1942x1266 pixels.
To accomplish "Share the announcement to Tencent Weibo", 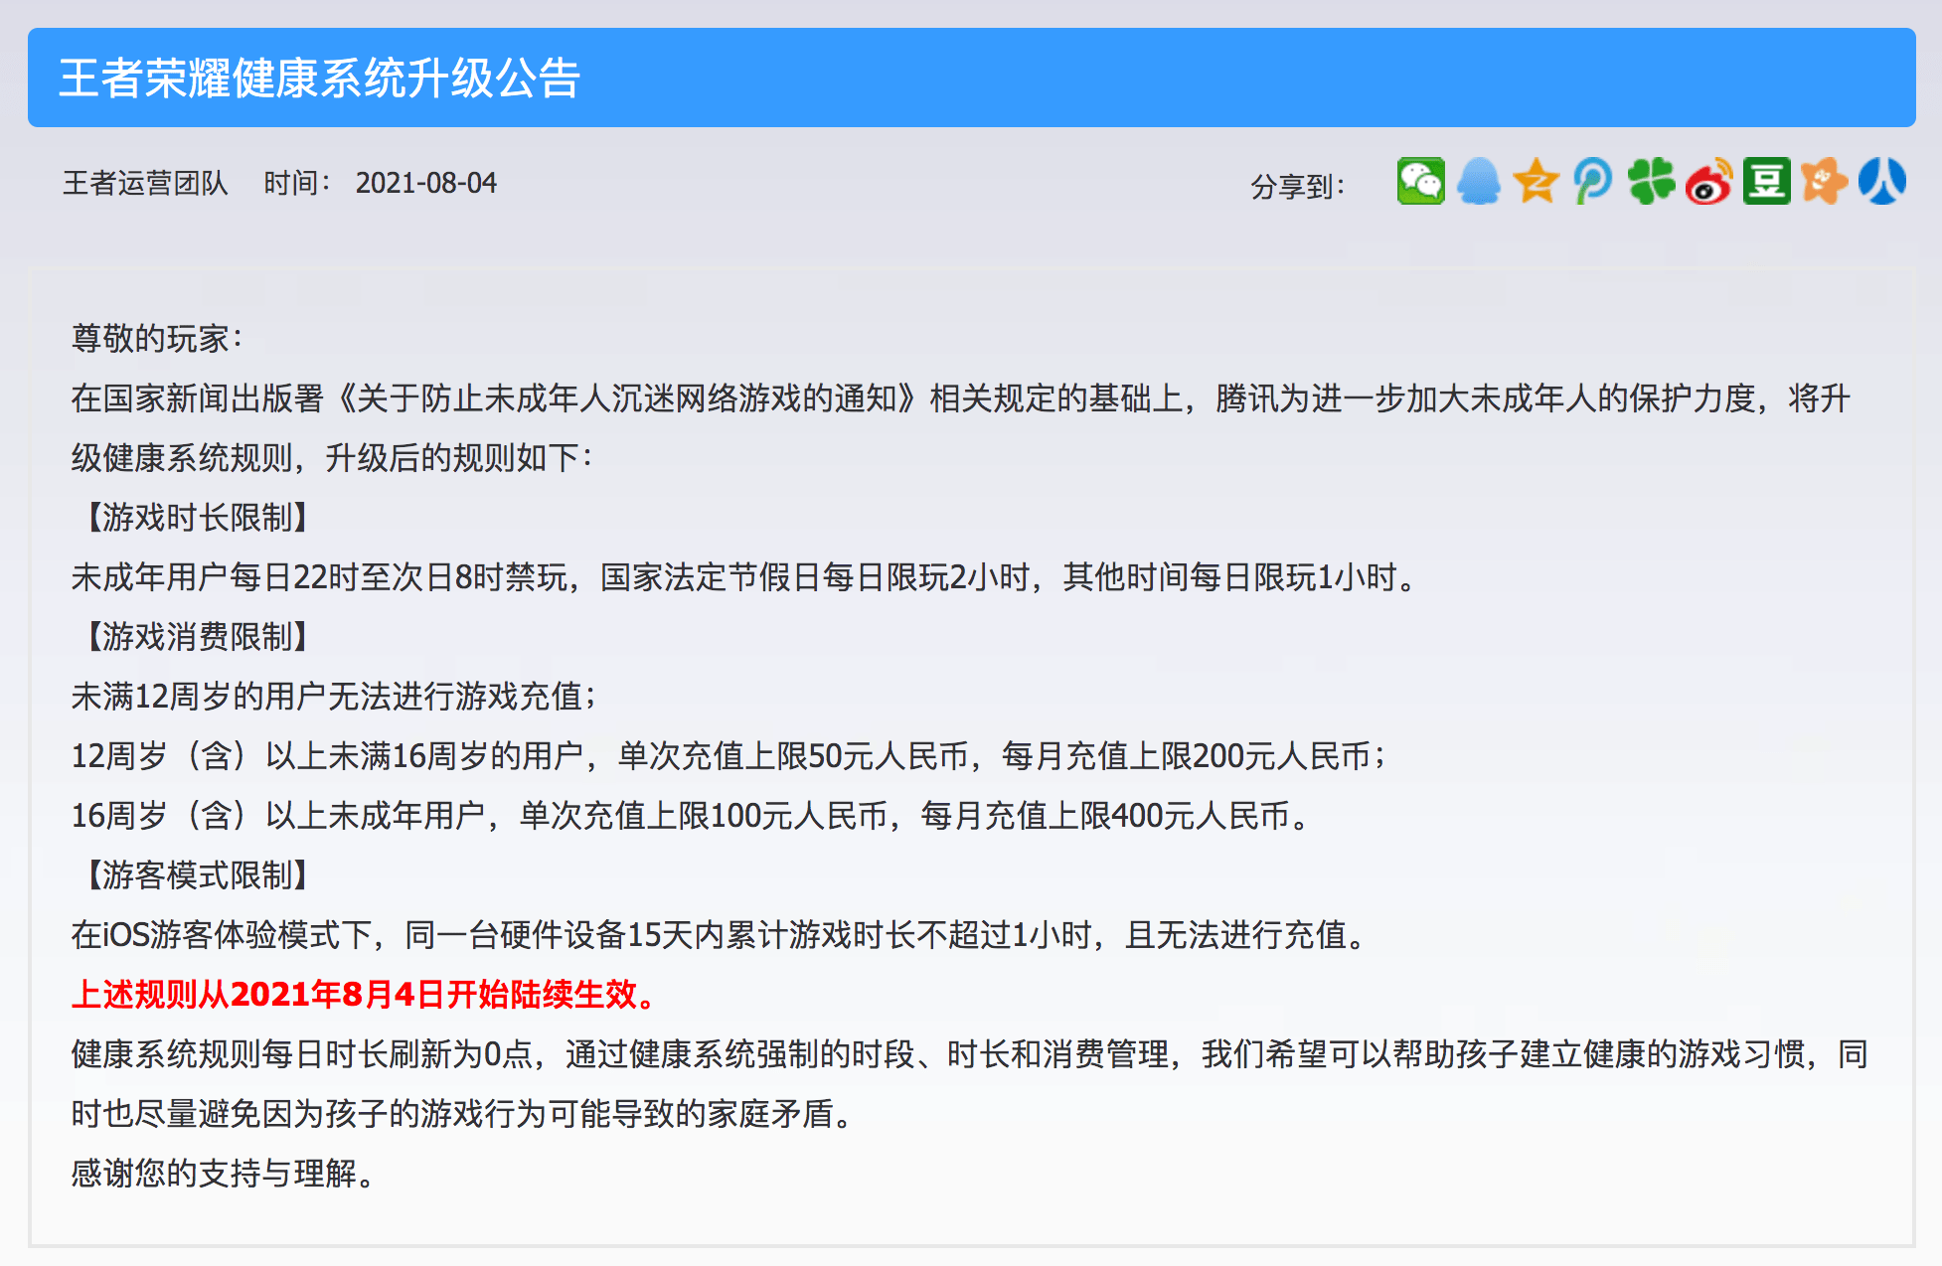I will click(1591, 183).
